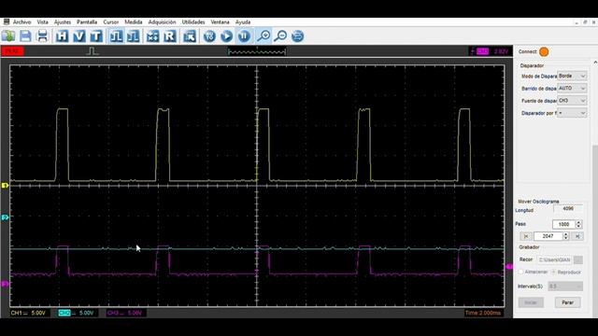598x336 pixels.
Task: Click the Parar button
Action: click(x=567, y=302)
